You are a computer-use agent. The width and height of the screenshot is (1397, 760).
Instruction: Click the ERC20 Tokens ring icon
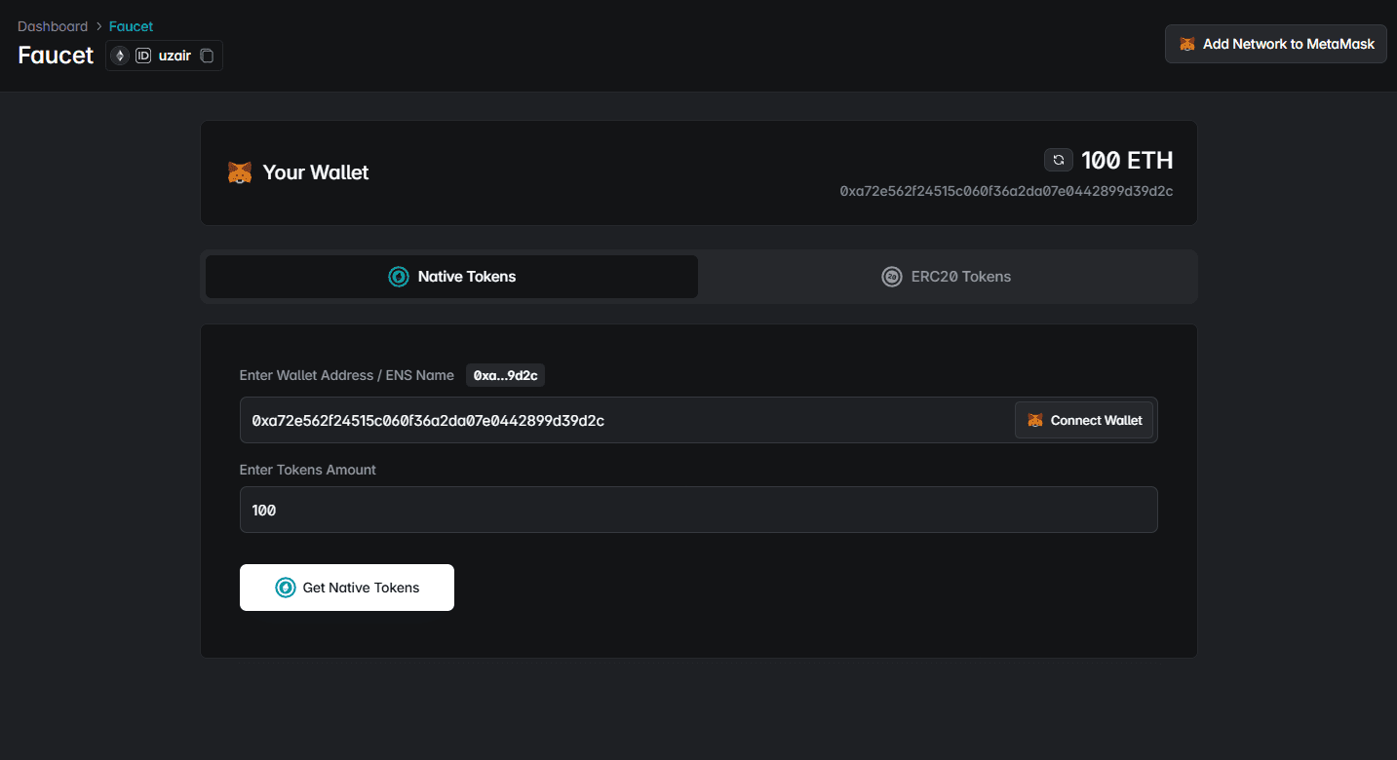[892, 276]
